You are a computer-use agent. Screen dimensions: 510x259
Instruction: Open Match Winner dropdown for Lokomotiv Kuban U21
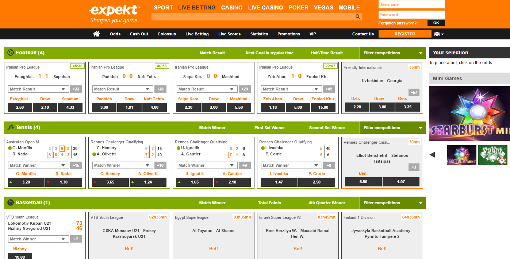click(38, 239)
